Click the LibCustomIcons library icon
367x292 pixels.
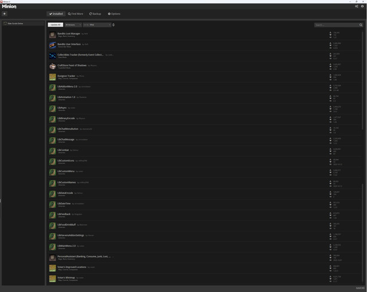52,161
